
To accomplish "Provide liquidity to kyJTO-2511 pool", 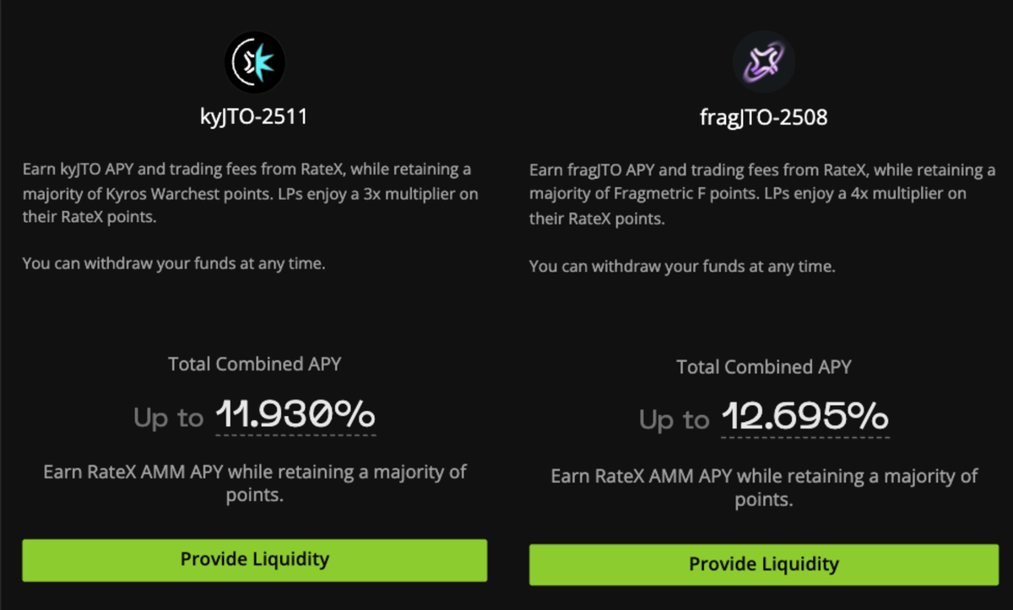I will [255, 560].
